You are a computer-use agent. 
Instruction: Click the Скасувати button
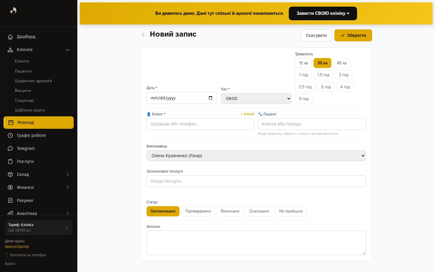316,35
